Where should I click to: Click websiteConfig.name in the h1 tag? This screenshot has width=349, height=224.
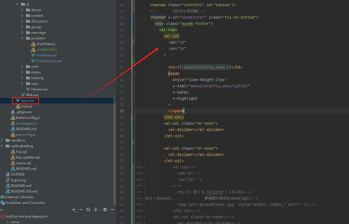tap(204, 67)
